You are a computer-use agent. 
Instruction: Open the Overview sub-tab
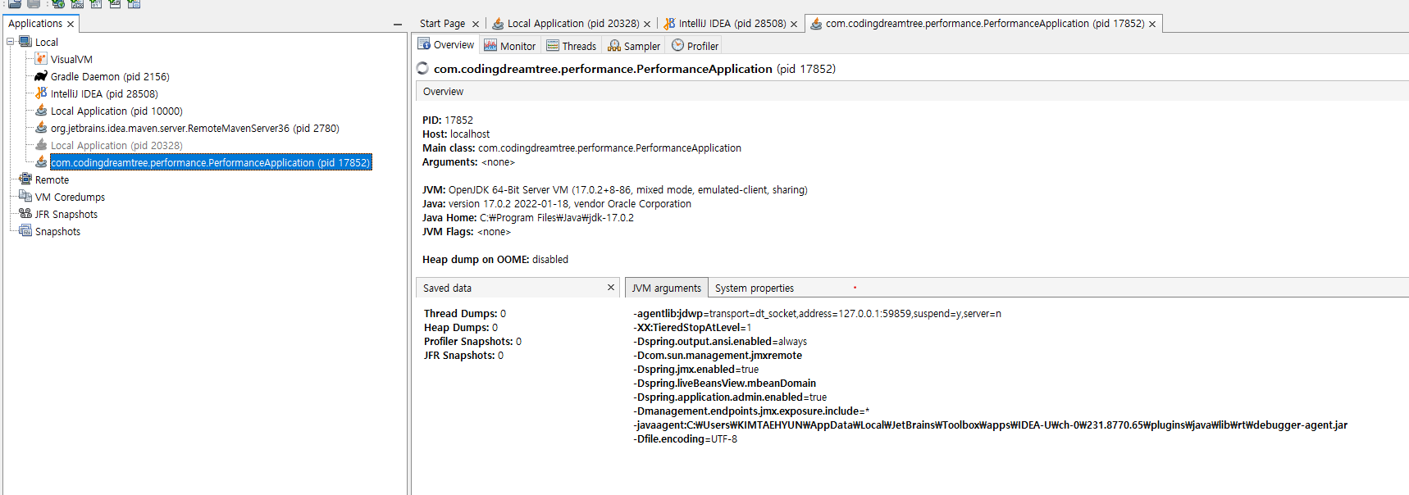tap(446, 45)
